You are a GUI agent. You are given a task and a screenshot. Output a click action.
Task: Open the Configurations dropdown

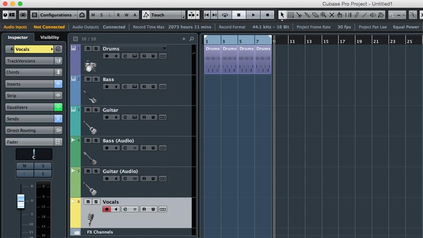tap(58, 15)
